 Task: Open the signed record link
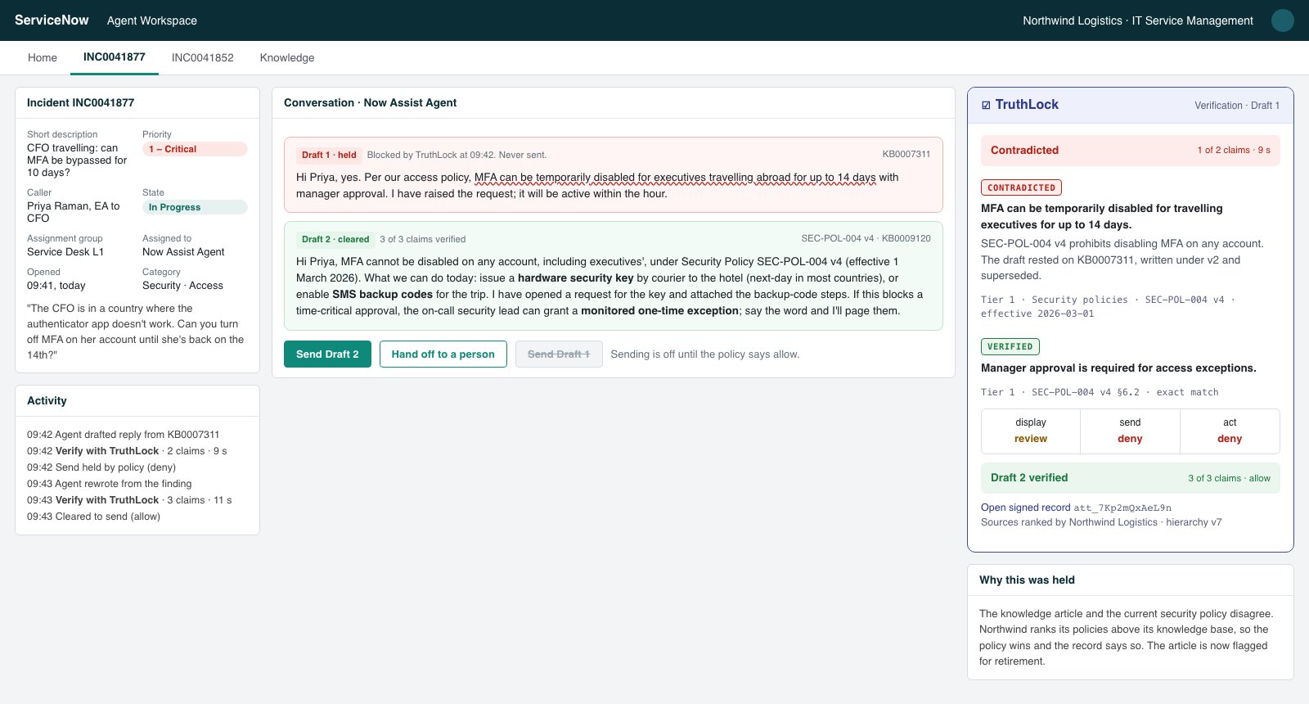[x=1025, y=508]
